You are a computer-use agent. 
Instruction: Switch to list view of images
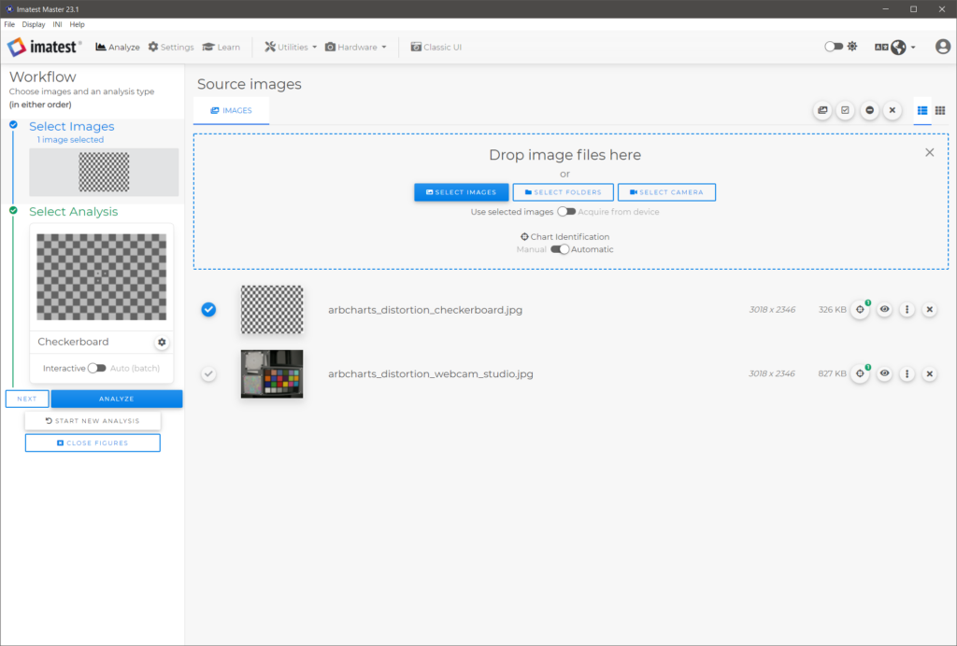(x=921, y=110)
